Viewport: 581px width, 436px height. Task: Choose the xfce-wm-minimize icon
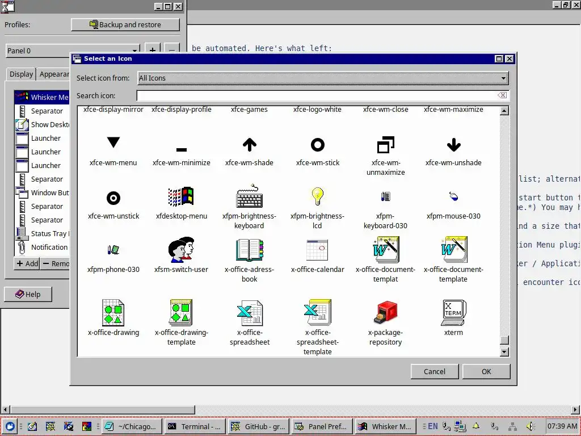pyautogui.click(x=182, y=149)
